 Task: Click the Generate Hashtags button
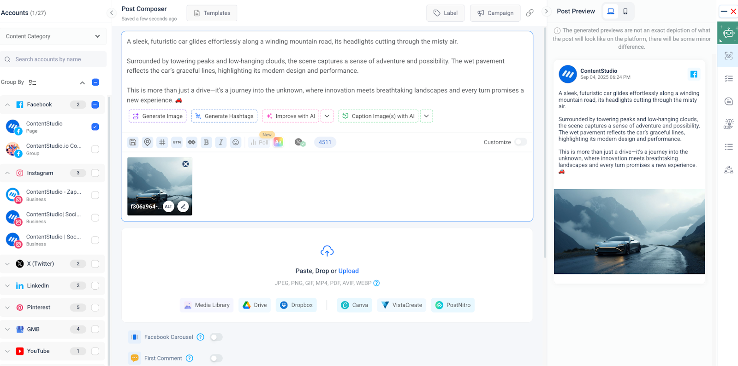(224, 116)
